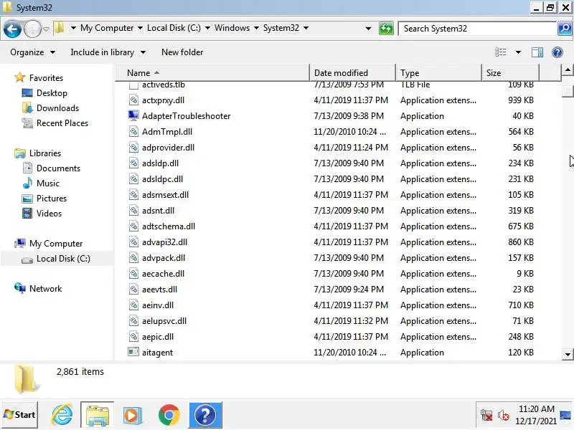Toggle the preview pane icon

(x=537, y=52)
